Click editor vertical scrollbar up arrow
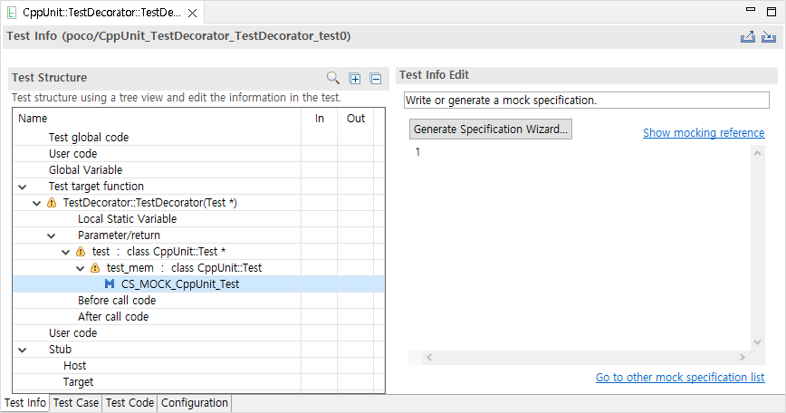Image resolution: width=786 pixels, height=413 pixels. [x=757, y=153]
